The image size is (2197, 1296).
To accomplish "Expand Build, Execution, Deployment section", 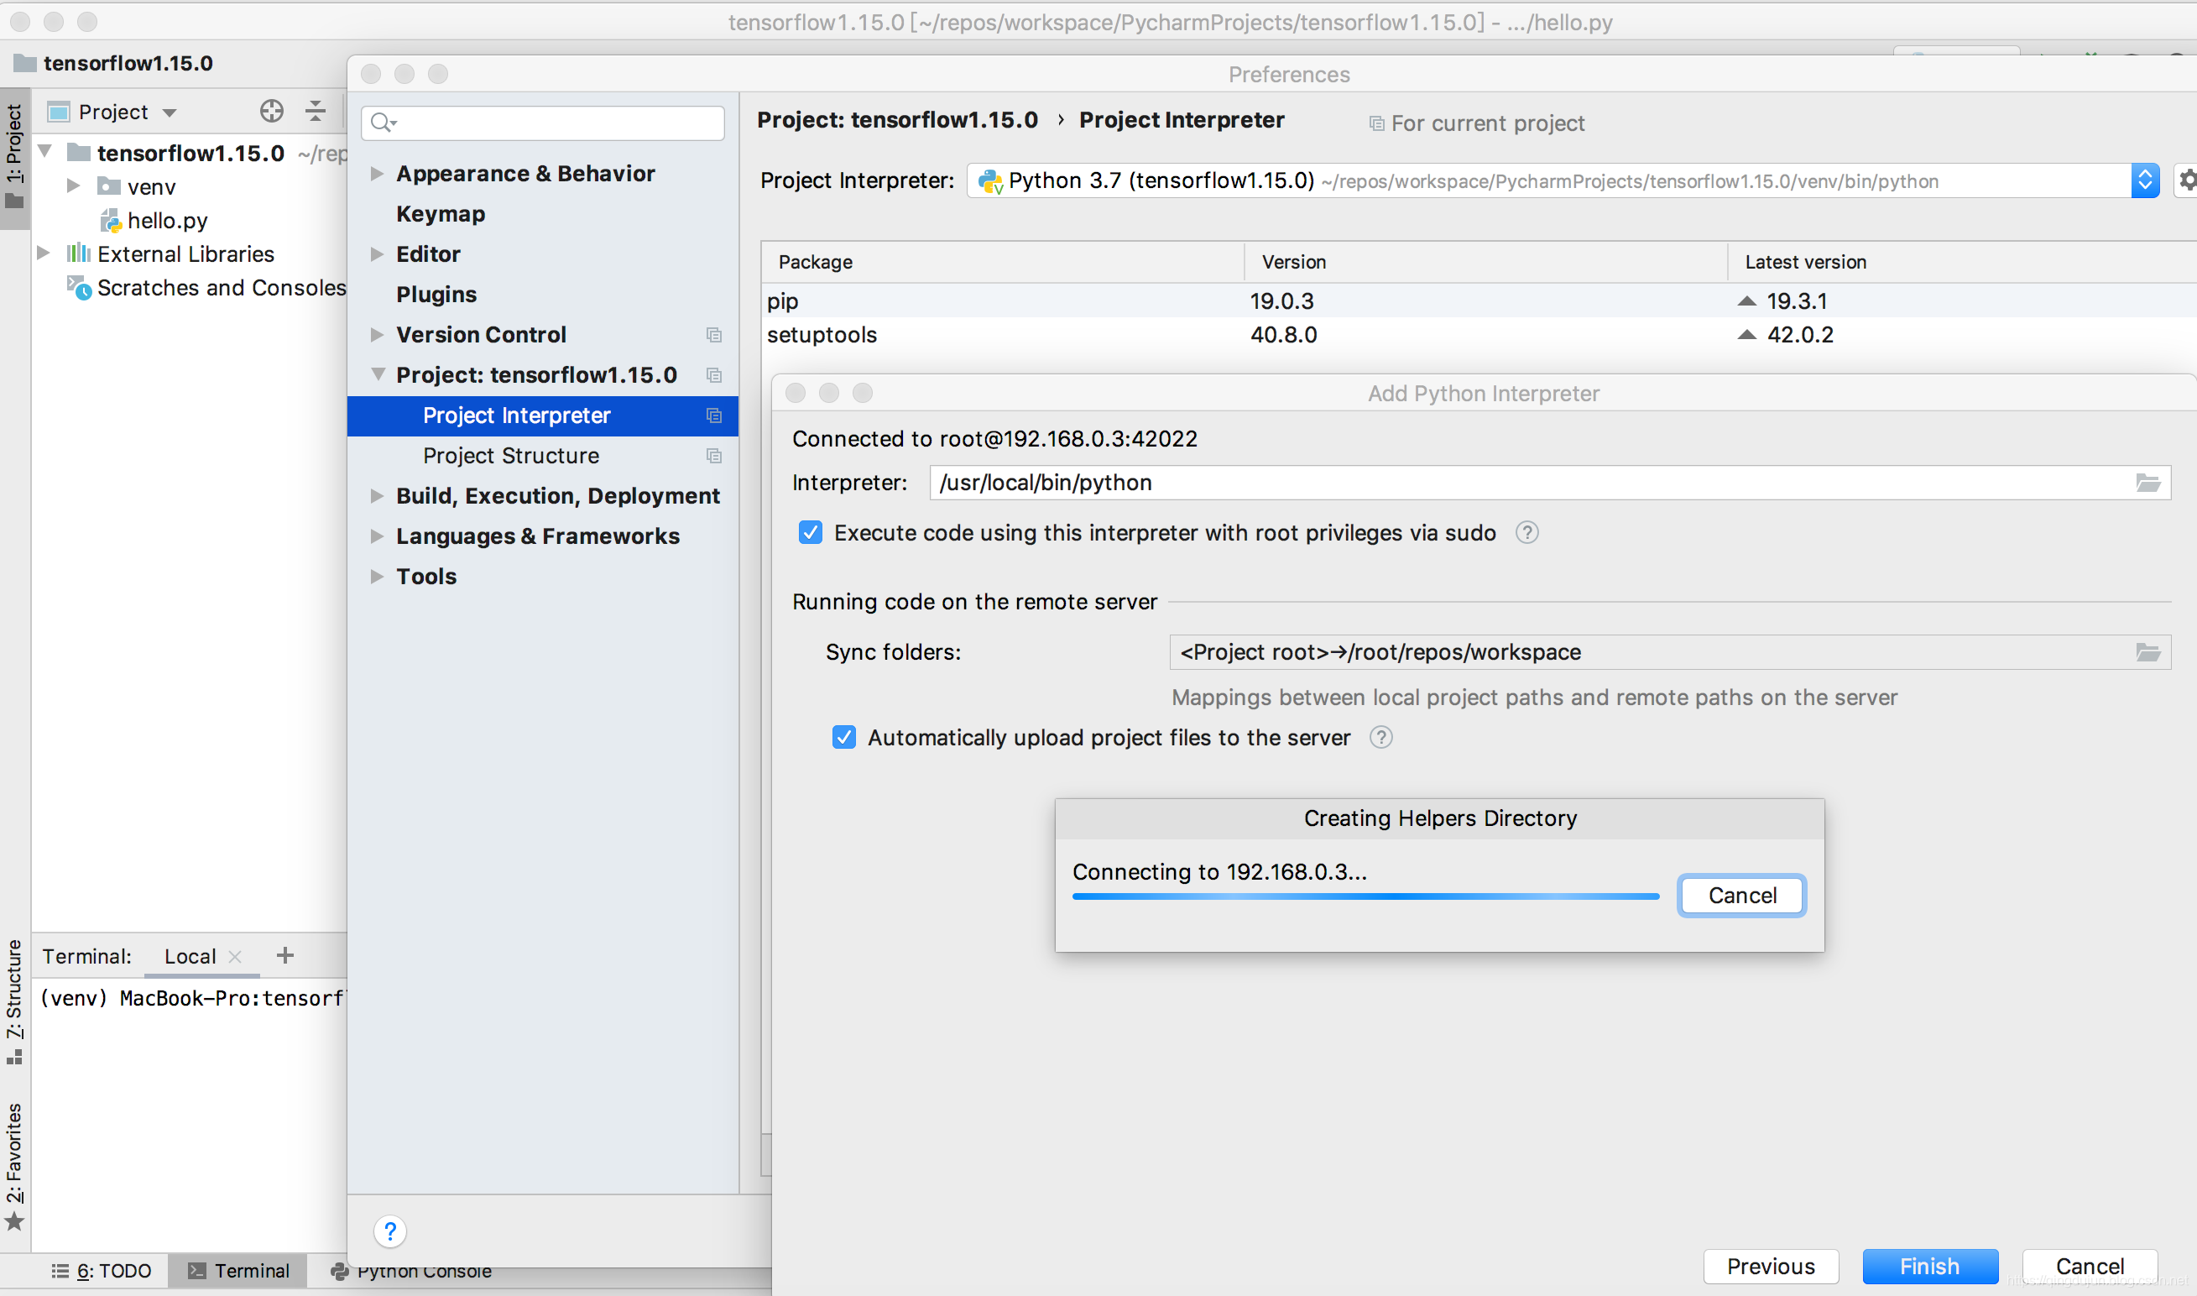I will point(376,496).
